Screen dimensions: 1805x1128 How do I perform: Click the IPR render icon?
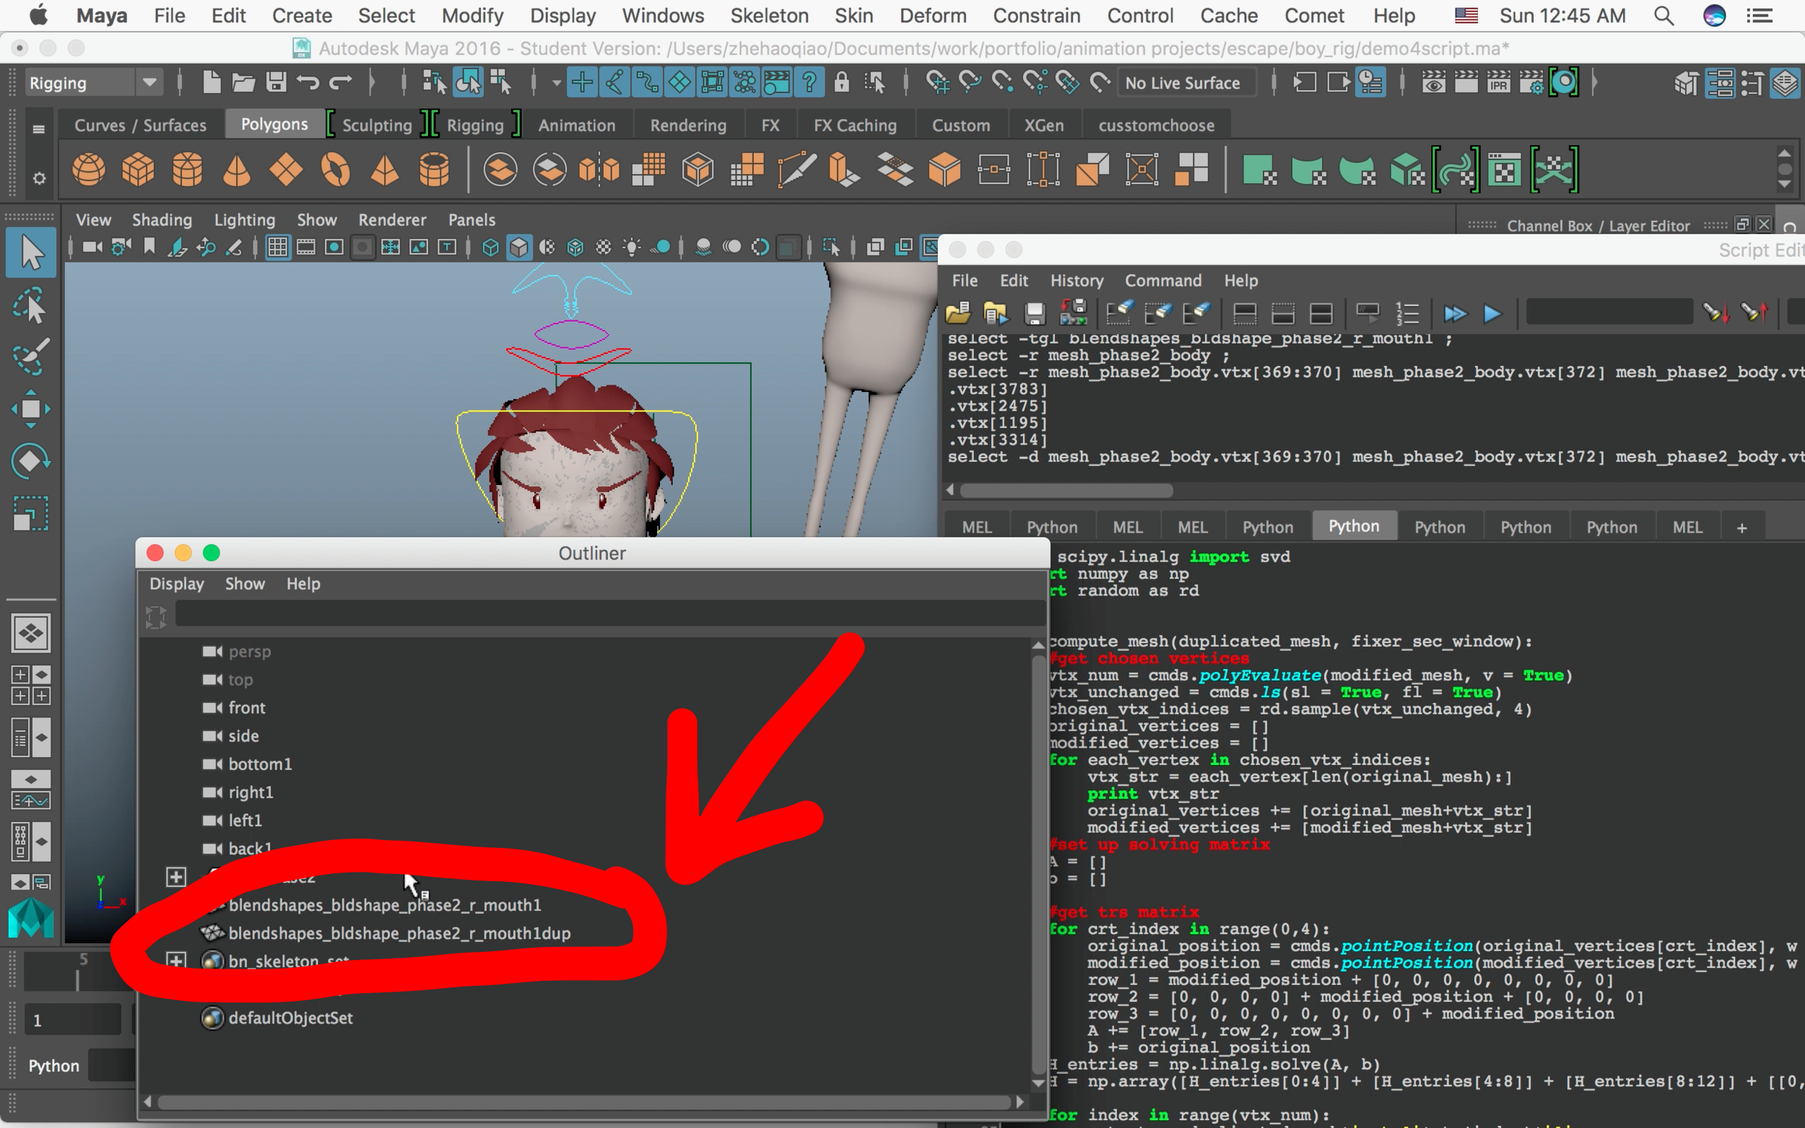pyautogui.click(x=1498, y=82)
